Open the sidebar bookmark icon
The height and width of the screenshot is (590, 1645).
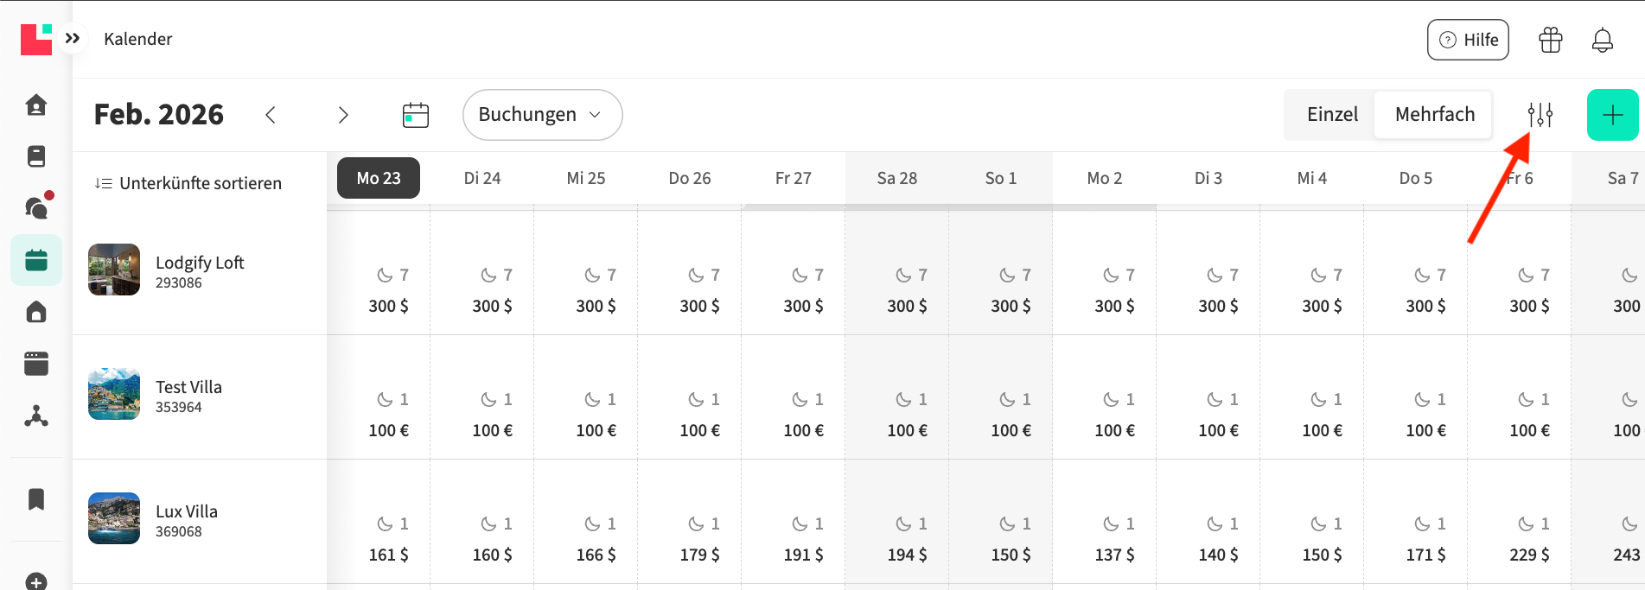(x=36, y=499)
